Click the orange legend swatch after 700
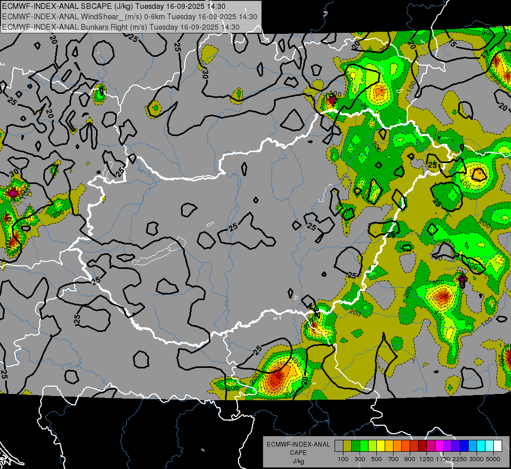Viewport: 511px width, 469px height. click(x=398, y=446)
